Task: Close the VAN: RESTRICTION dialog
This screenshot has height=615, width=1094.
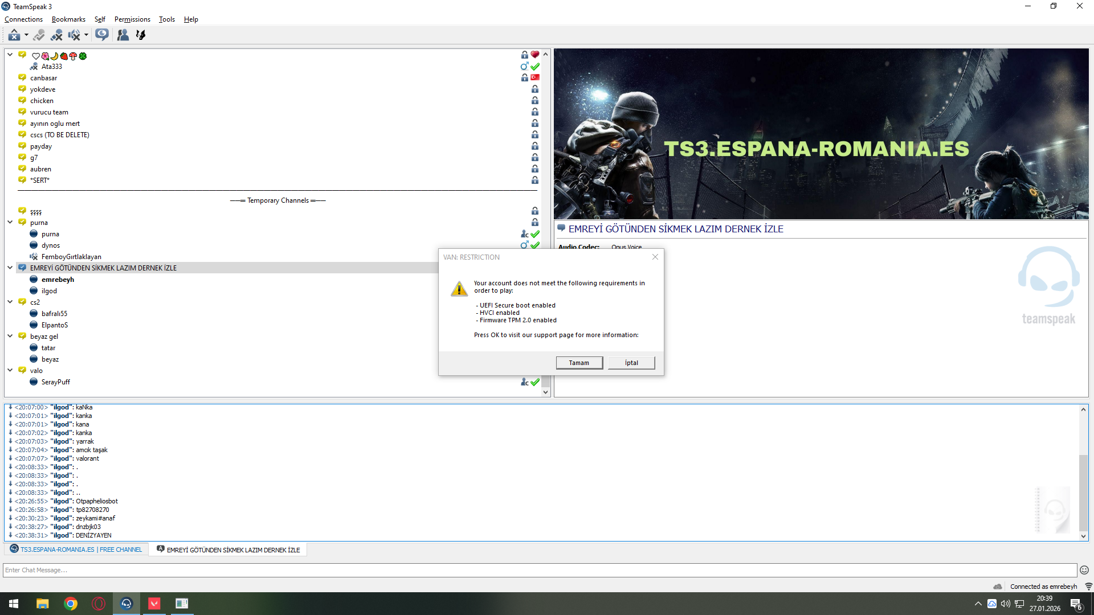Action: tap(655, 257)
